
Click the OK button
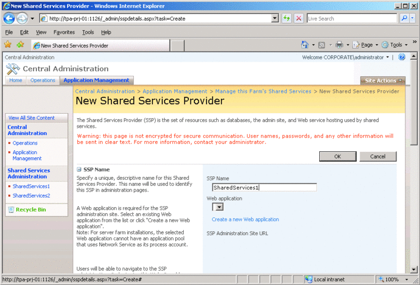coord(338,156)
